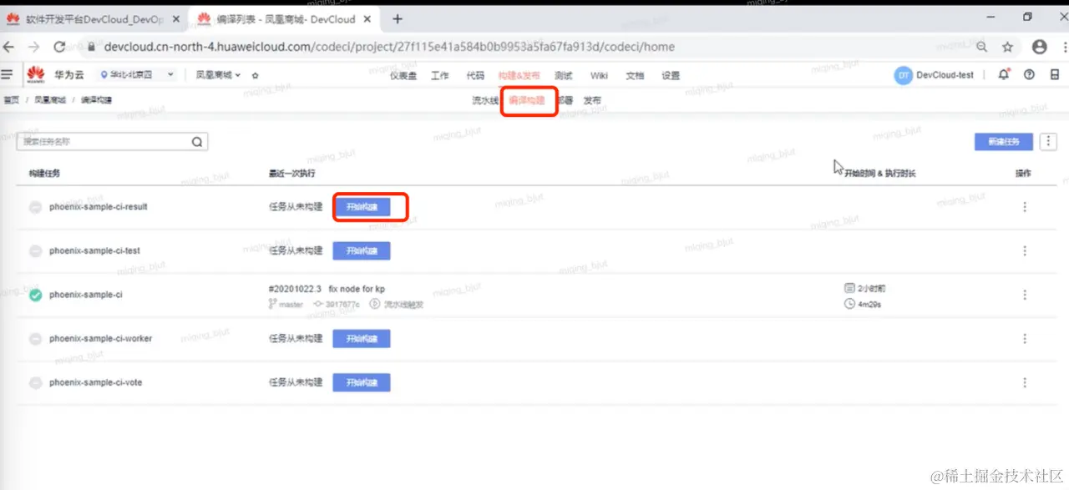Open the 工作 menu

[440, 75]
